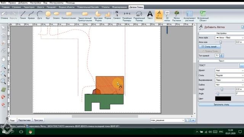Select the Радиальный Размер tool
Viewport: 244px width, 137px height.
(139, 16)
